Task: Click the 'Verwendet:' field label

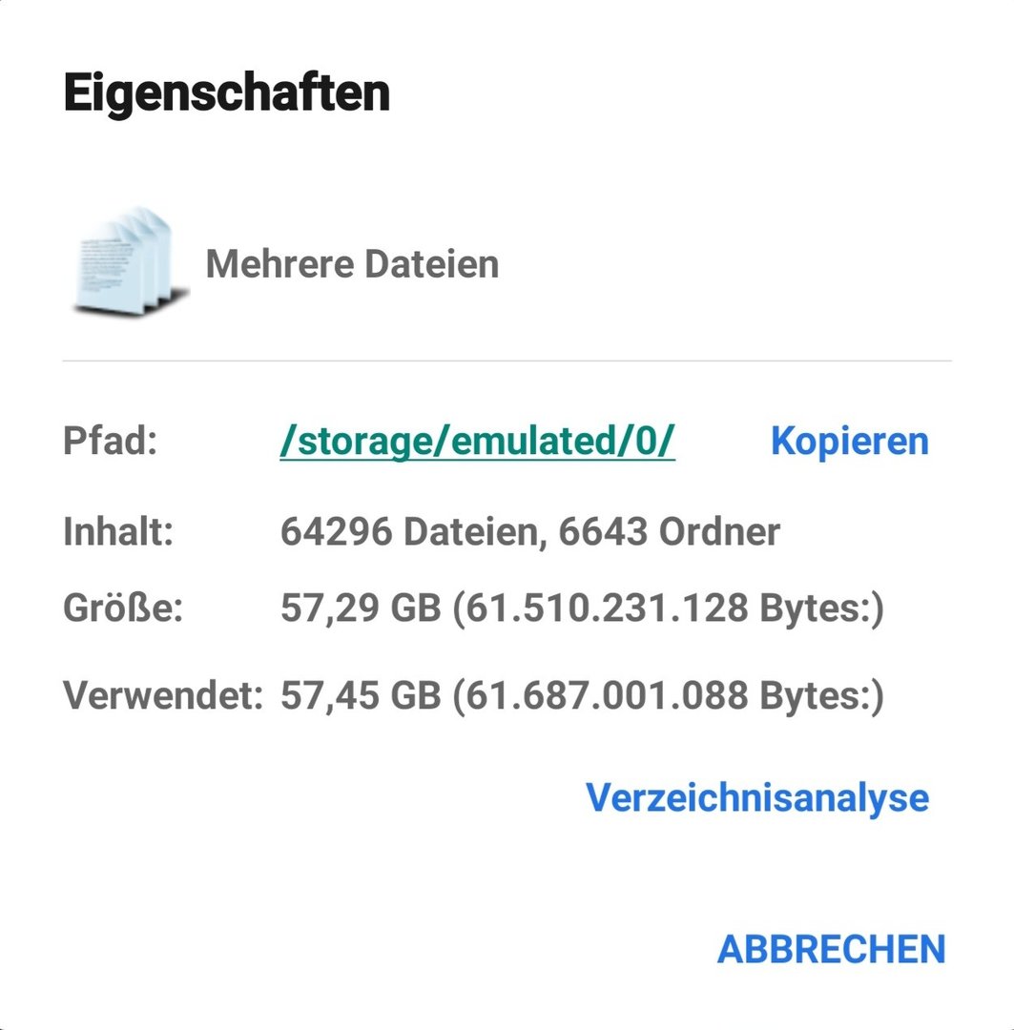Action: point(162,696)
